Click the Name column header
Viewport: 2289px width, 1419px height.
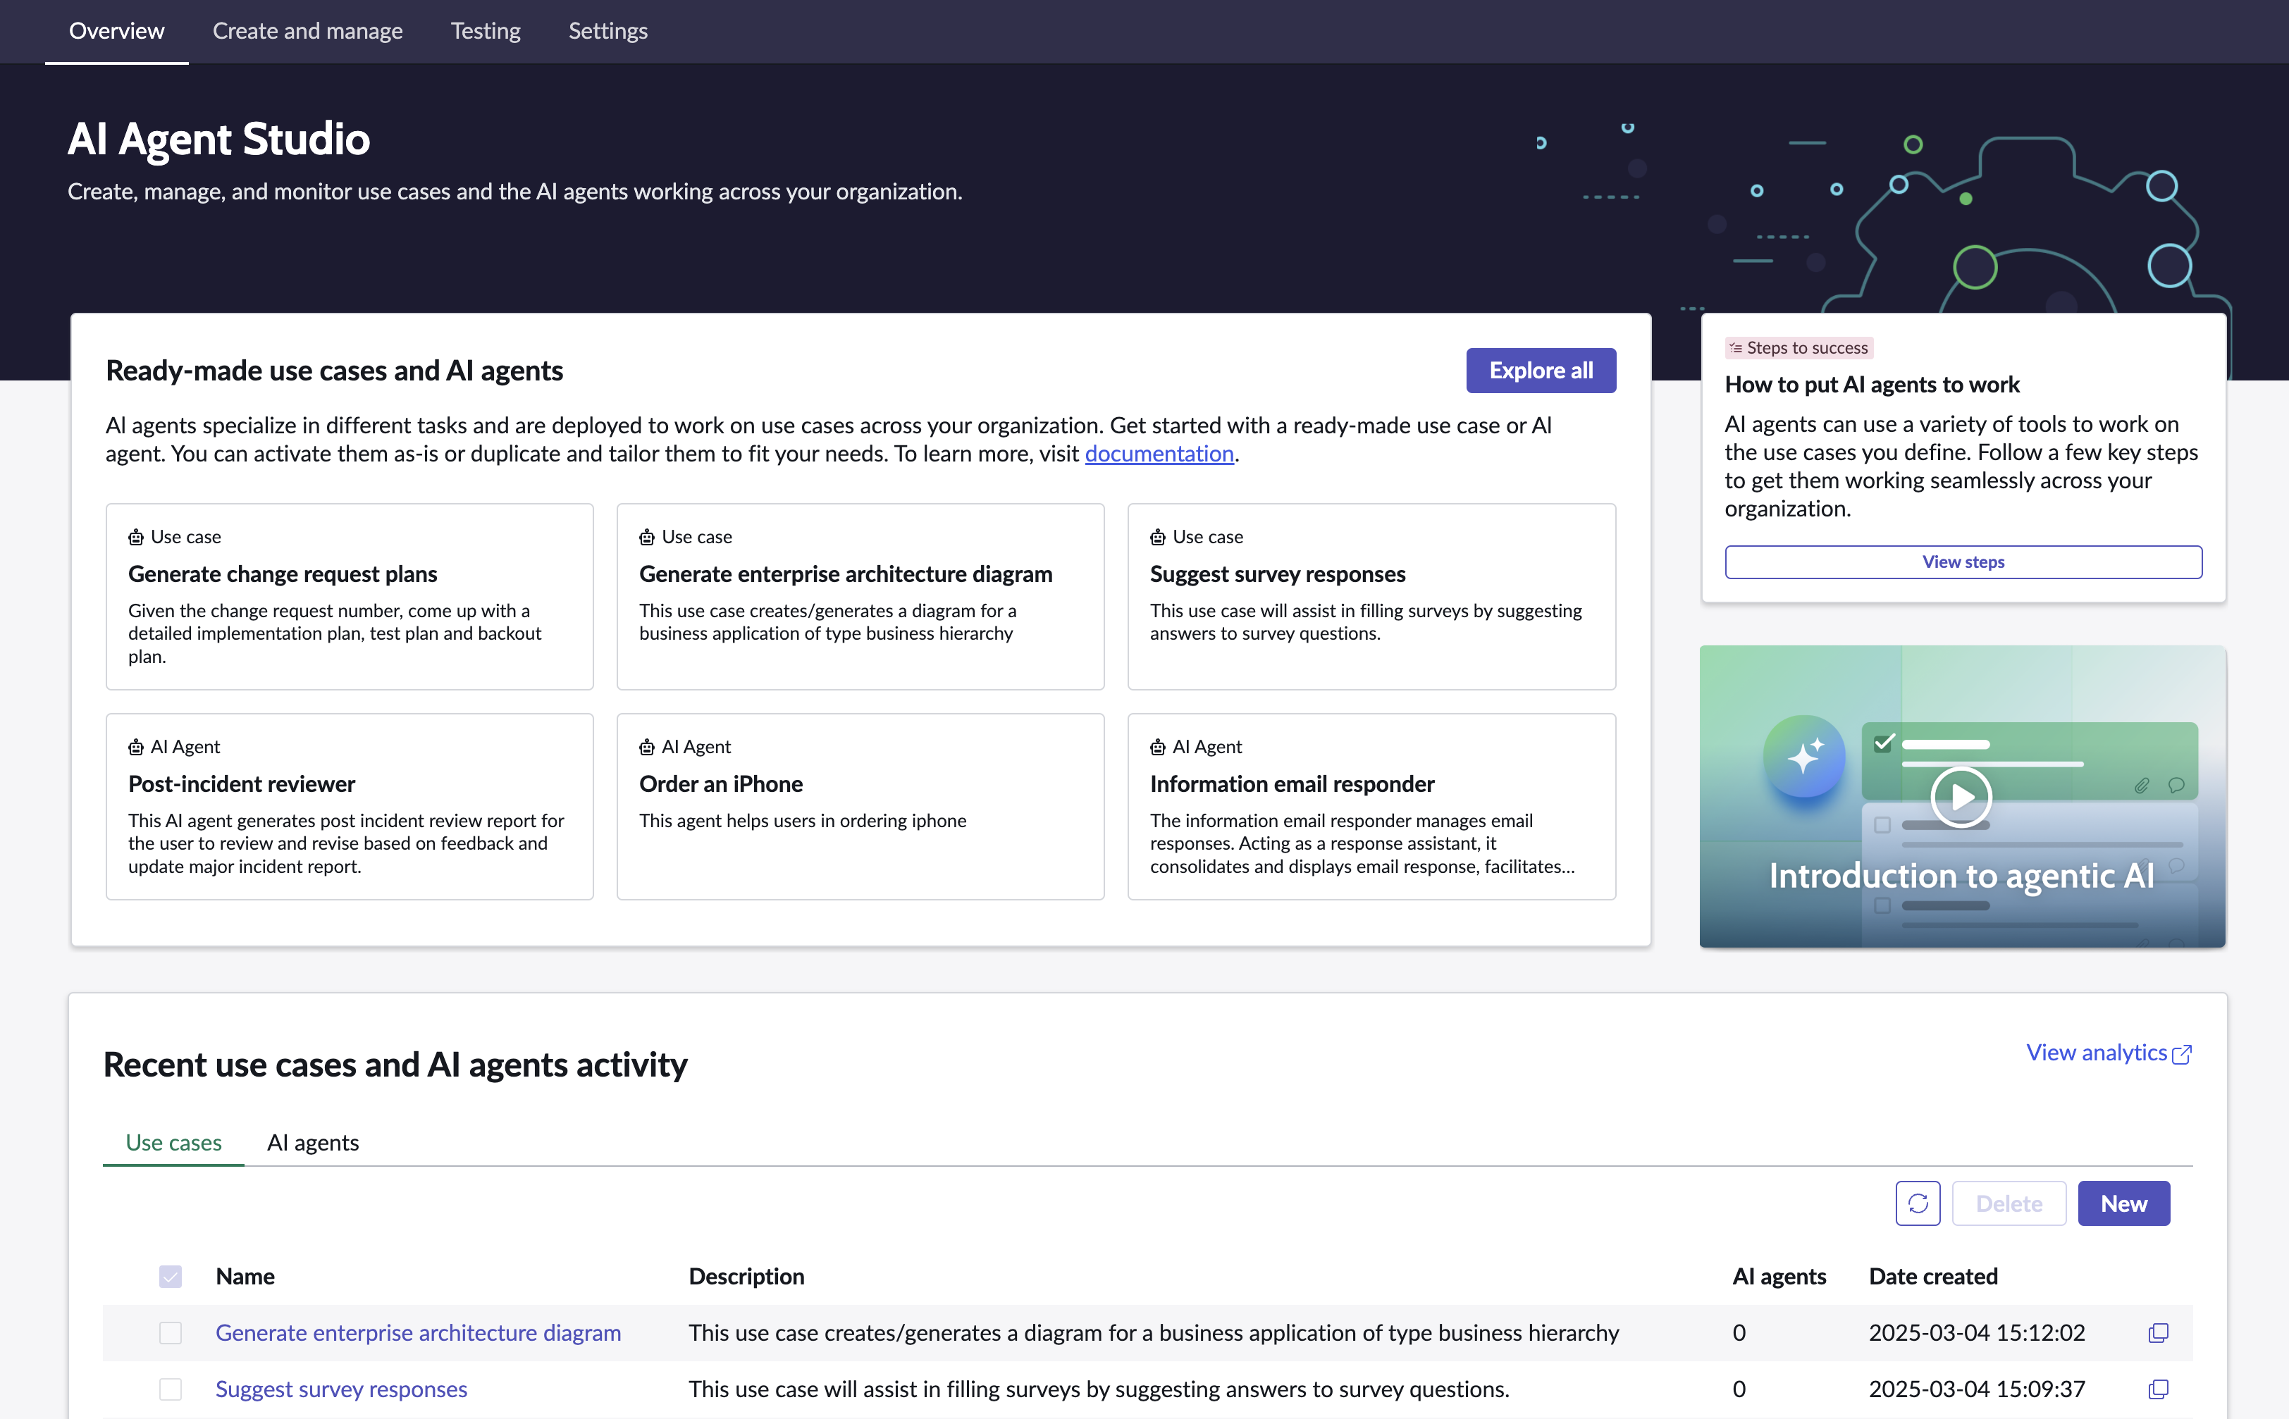click(x=245, y=1277)
